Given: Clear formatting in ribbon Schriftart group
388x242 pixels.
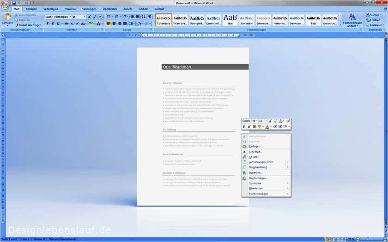Looking at the screenshot, I should (101, 17).
